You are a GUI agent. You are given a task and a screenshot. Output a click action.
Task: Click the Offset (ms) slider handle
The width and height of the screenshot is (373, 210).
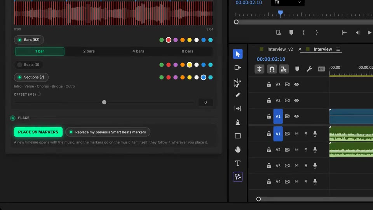(x=104, y=102)
